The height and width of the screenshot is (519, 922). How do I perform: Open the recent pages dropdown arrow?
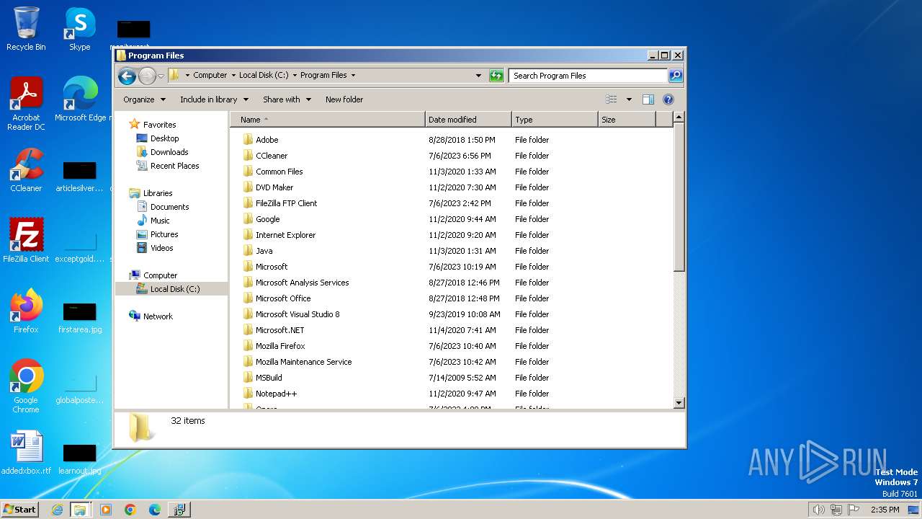[x=161, y=76]
